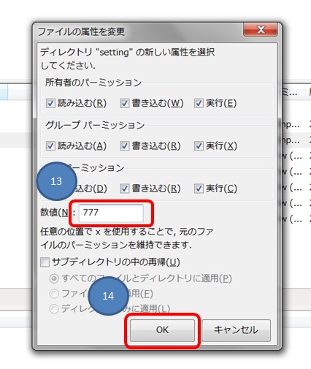Click the numeric value field showing 777
This screenshot has height=369, width=311.
tap(111, 213)
